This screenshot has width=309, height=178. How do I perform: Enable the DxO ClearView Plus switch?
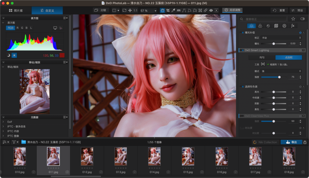point(242,116)
